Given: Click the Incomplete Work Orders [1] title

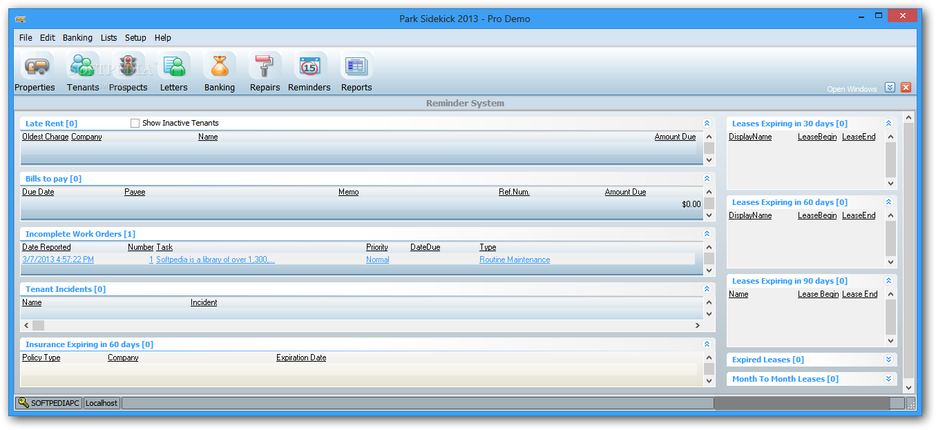Looking at the screenshot, I should [x=80, y=234].
